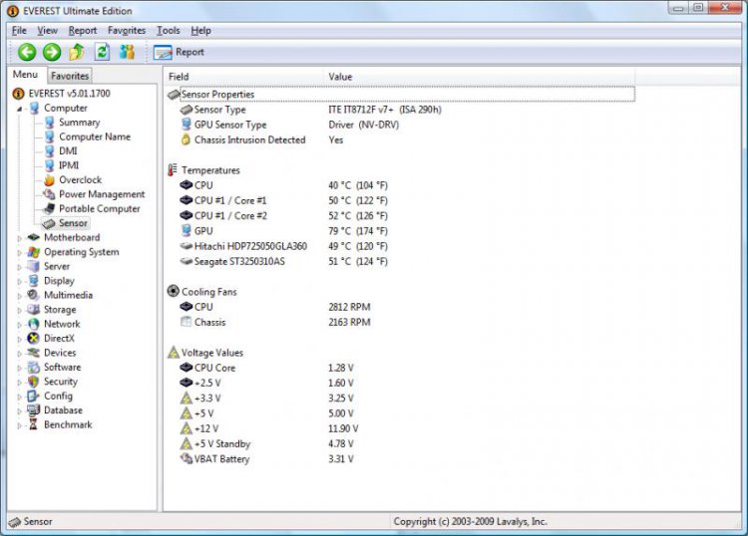Screen dimensions: 748x536
Task: Click the DirectX yellow X icon
Action: coord(33,339)
